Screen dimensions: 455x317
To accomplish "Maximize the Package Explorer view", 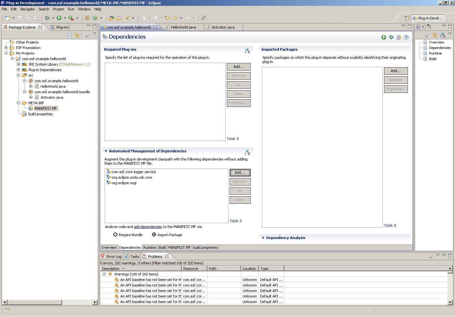I will pos(95,26).
